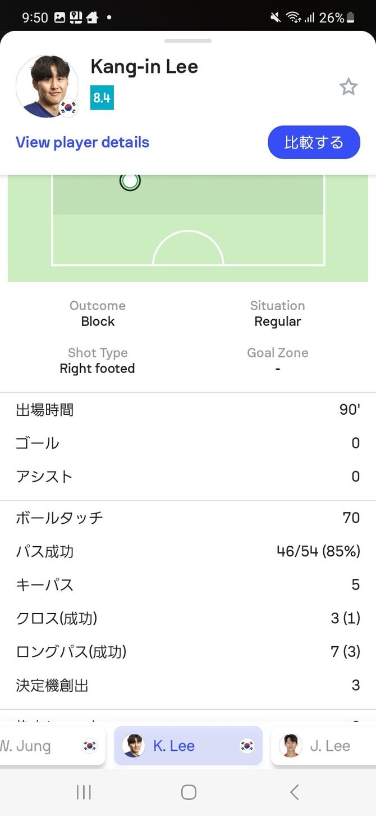Tap the パス成功 pass accuracy row
The height and width of the screenshot is (816, 376).
click(188, 551)
